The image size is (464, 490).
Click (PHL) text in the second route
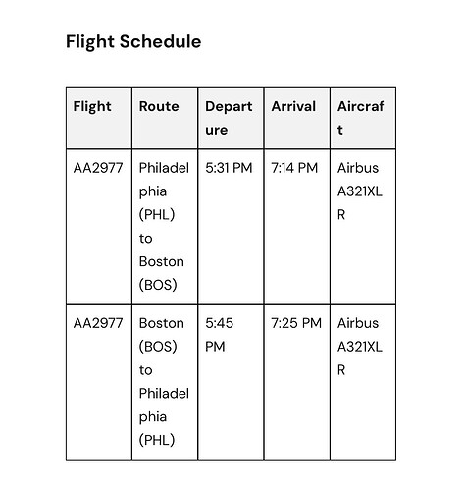(157, 440)
